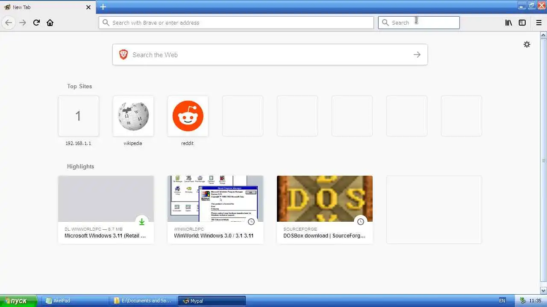Viewport: 547px width, 307px height.
Task: Open the home page icon
Action: tap(50, 23)
